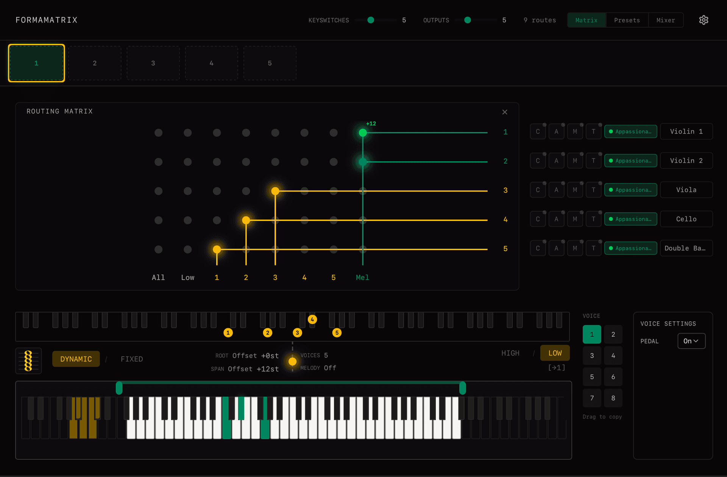Open the Appassionata articulation selector for Cello
This screenshot has width=727, height=477.
[630, 219]
